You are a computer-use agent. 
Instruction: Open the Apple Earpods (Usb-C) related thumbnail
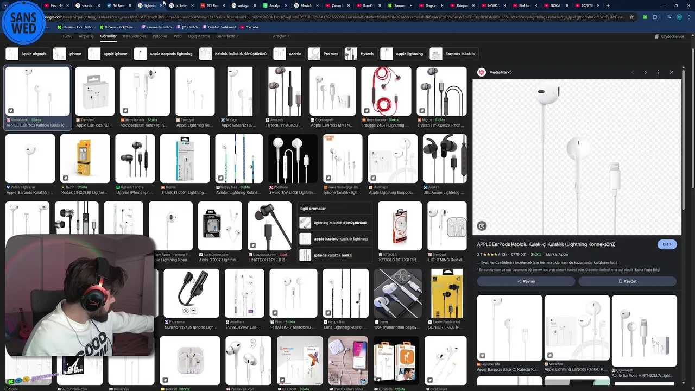click(x=509, y=327)
